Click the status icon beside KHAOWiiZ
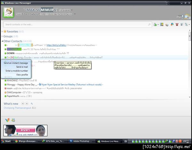 [x=5, y=81]
